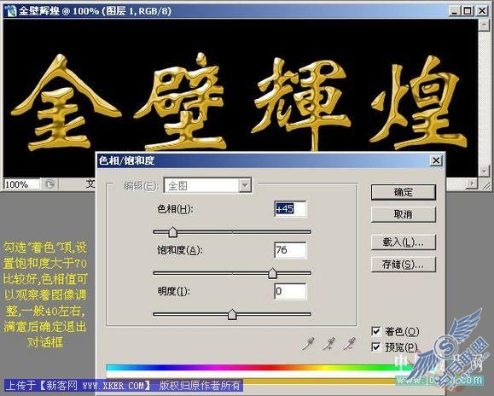
Task: Click the horizontal scroll right arrow
Action: pyautogui.click(x=472, y=183)
